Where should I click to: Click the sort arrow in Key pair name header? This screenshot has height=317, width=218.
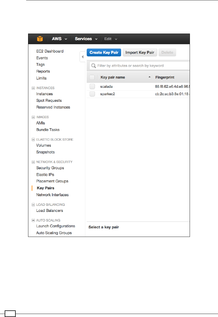click(x=149, y=77)
